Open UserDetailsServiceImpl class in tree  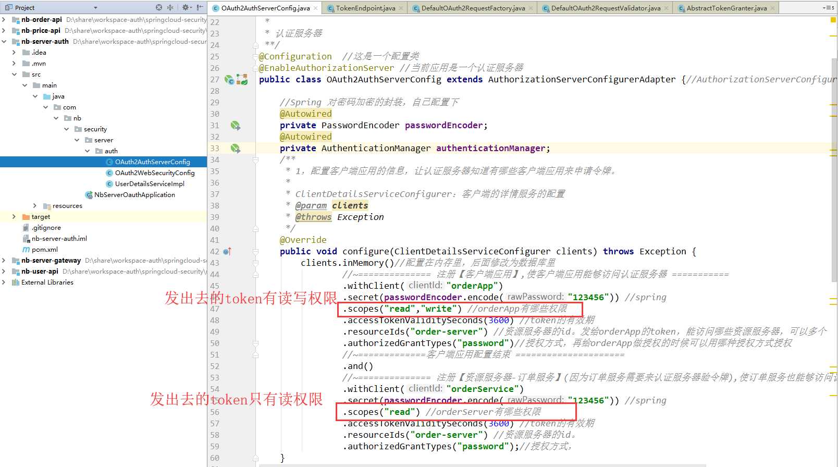click(x=150, y=183)
